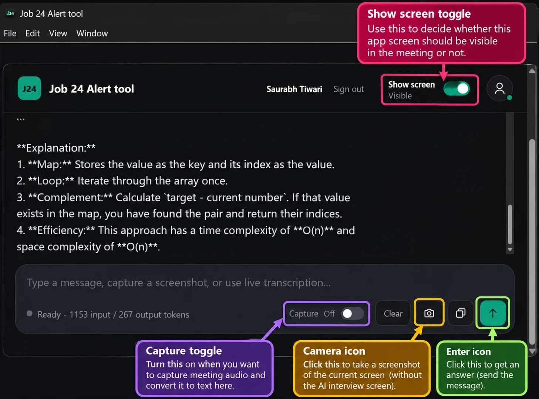Click the camera screenshot icon

(429, 313)
